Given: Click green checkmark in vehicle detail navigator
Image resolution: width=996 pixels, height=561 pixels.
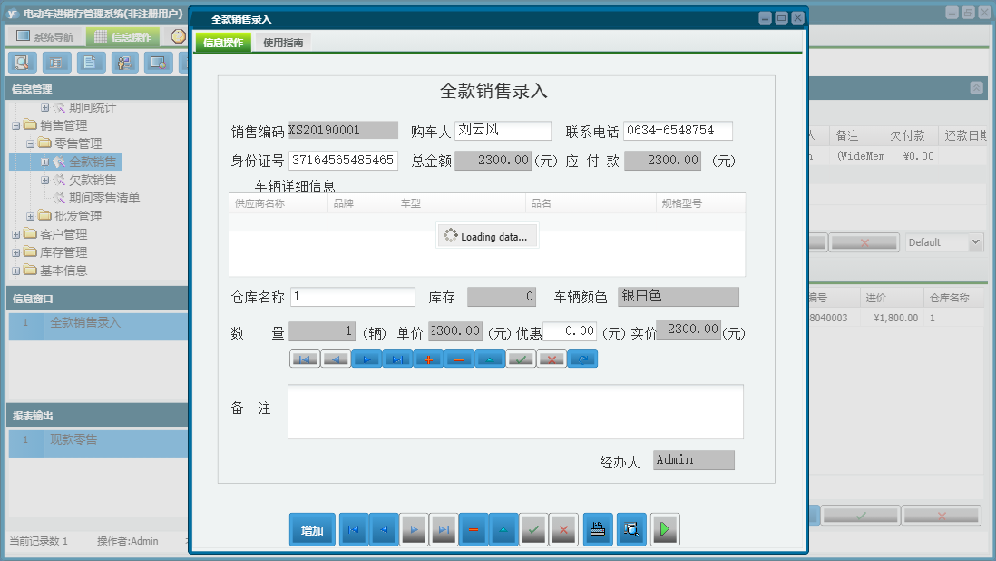Looking at the screenshot, I should click(x=521, y=359).
